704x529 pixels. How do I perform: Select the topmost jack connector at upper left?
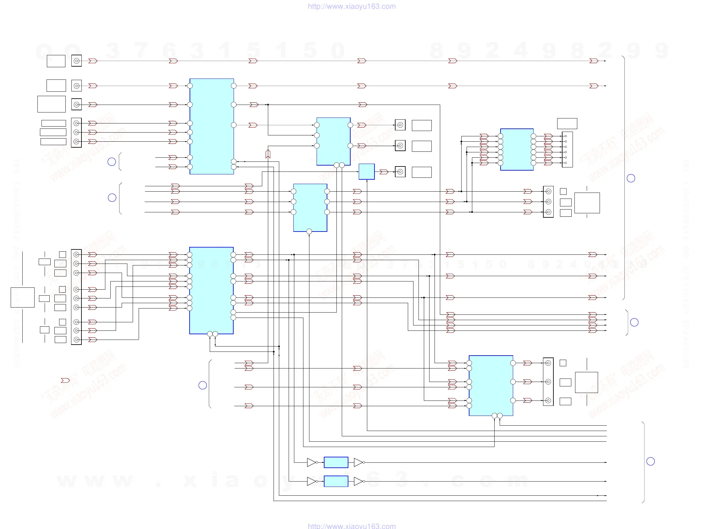coord(76,61)
